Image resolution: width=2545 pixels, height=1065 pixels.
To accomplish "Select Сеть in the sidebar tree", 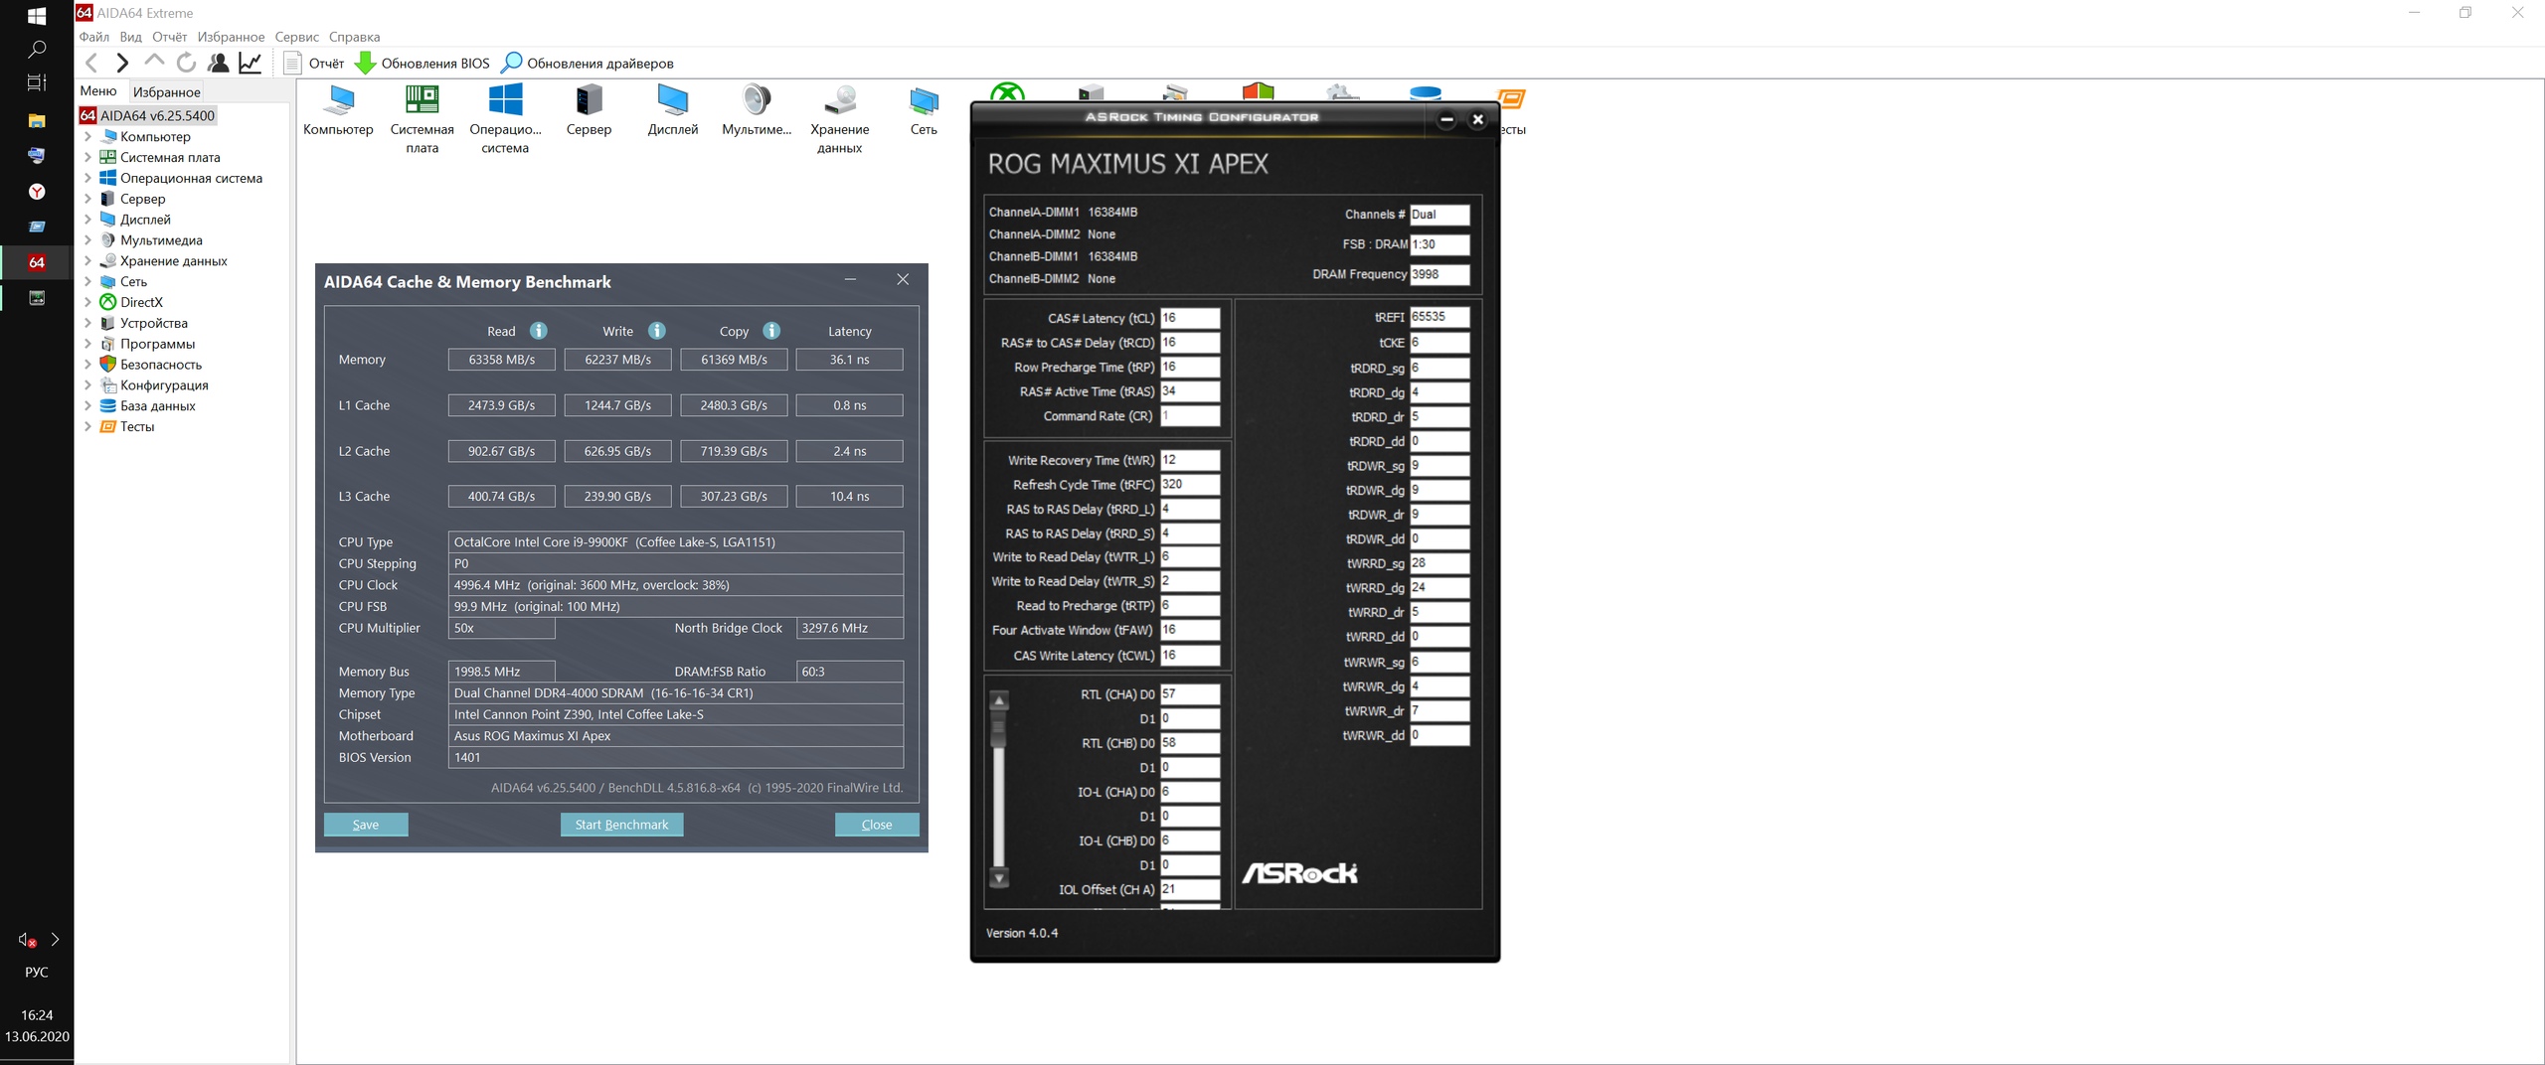I will [133, 282].
